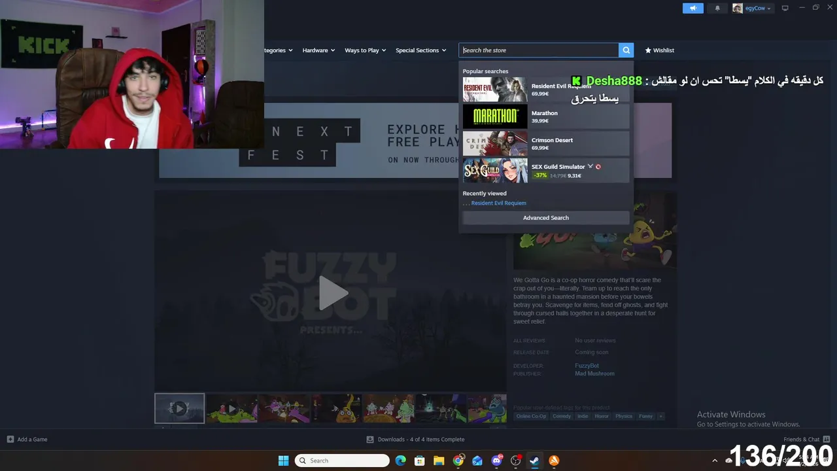
Task: Click the blue search magnifier button
Action: pyautogui.click(x=626, y=50)
